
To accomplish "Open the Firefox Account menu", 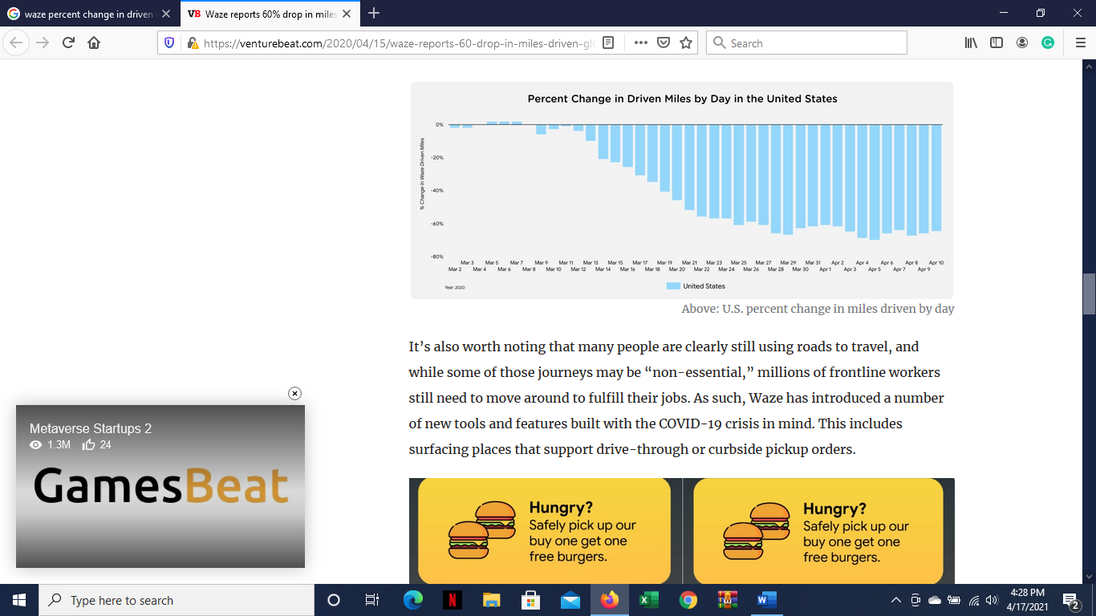I will 1022,43.
